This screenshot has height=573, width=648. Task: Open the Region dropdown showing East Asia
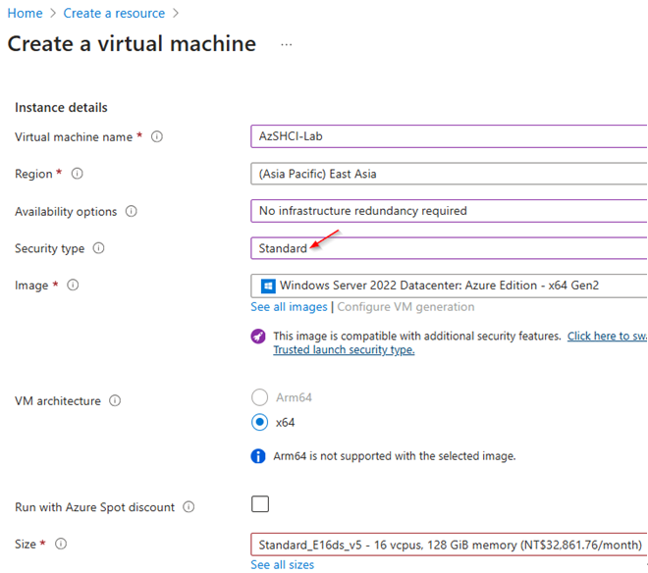449,174
